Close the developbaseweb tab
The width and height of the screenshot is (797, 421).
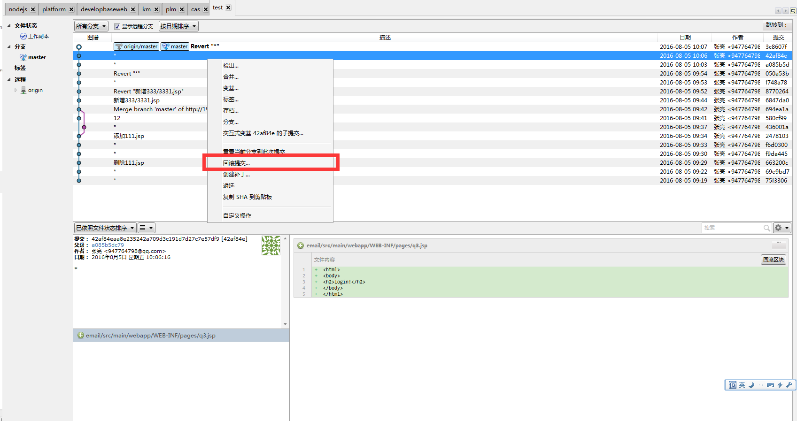[x=133, y=9]
